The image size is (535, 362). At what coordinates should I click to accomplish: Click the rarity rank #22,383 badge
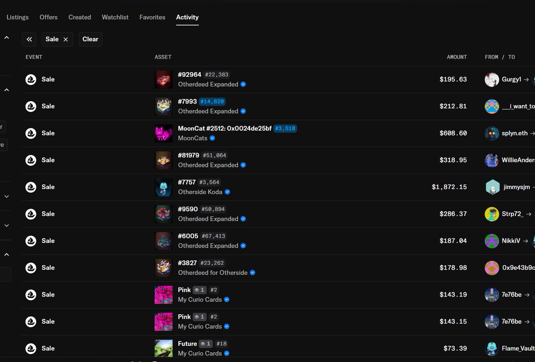(x=217, y=75)
